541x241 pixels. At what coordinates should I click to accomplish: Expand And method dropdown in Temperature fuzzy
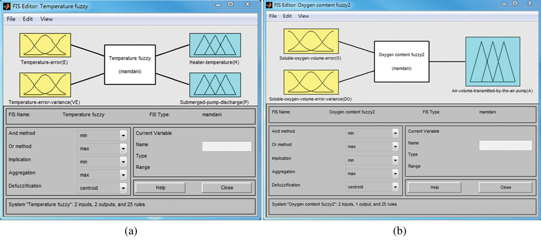(123, 135)
